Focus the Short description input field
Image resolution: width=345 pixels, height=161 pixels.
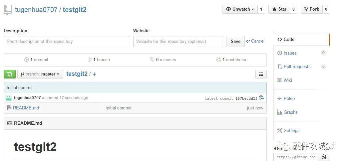[x=67, y=42]
